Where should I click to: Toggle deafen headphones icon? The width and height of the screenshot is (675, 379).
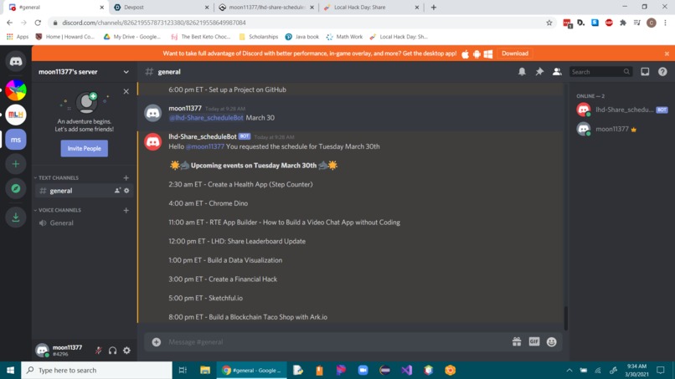coord(113,351)
